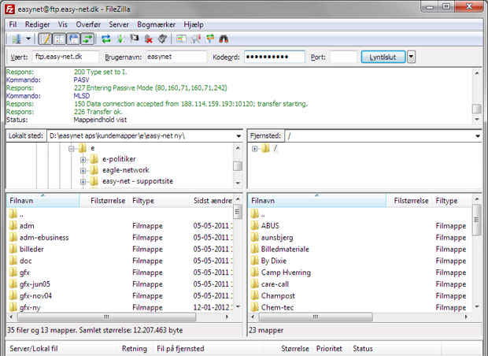This screenshot has height=356, width=488.
Task: Click cancel current operation icon
Action: [x=134, y=39]
